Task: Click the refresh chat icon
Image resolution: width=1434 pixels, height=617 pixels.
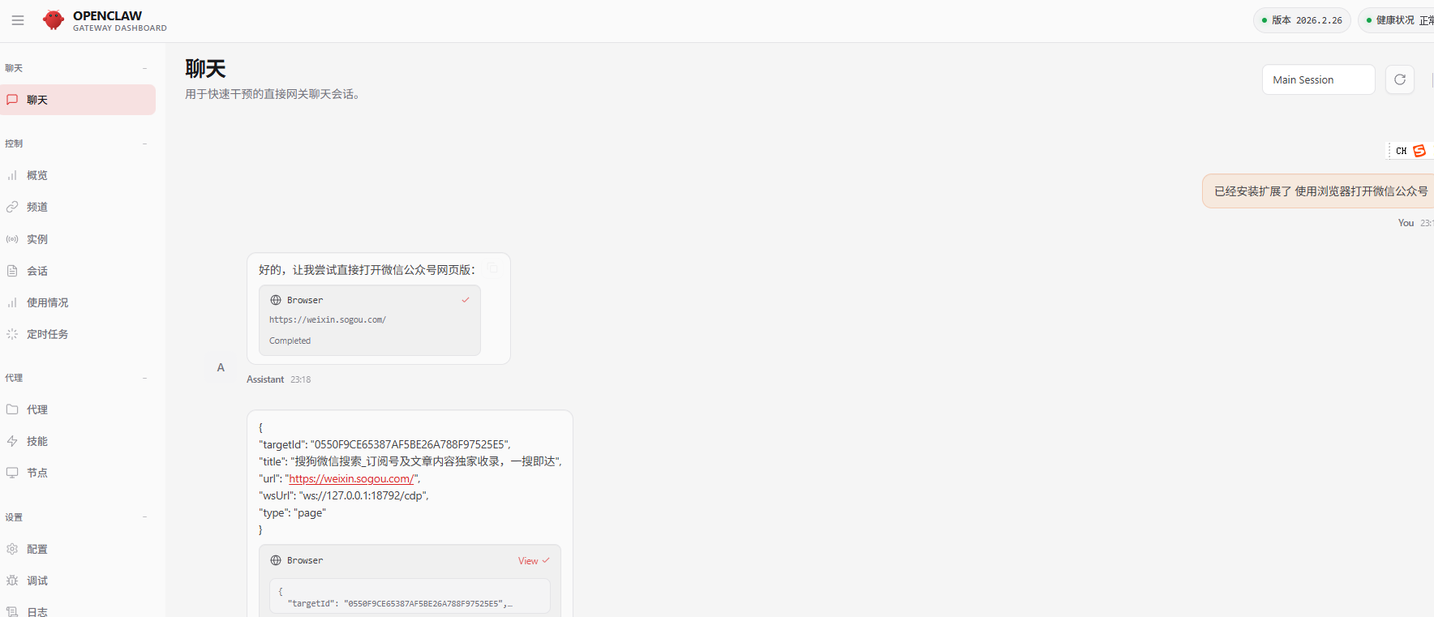Action: [x=1399, y=79]
